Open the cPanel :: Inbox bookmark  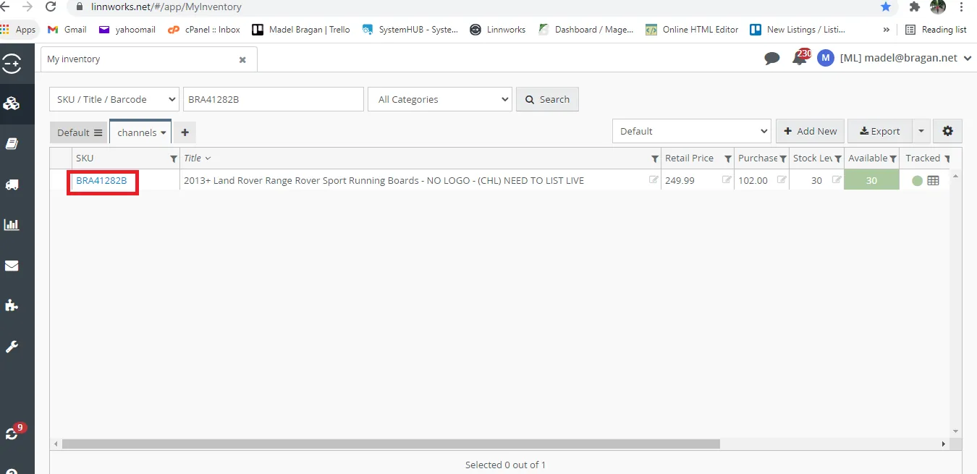[203, 30]
